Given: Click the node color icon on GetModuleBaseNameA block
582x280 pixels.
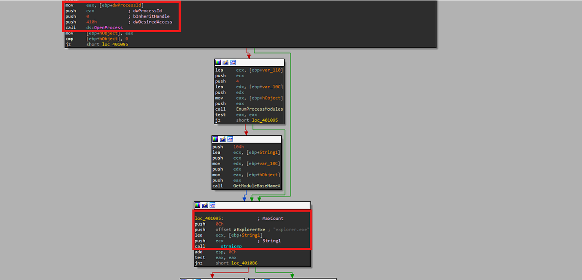Looking at the screenshot, I should [x=215, y=139].
